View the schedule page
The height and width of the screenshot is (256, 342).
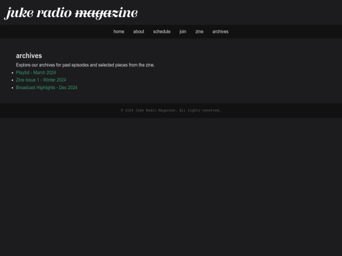click(161, 32)
